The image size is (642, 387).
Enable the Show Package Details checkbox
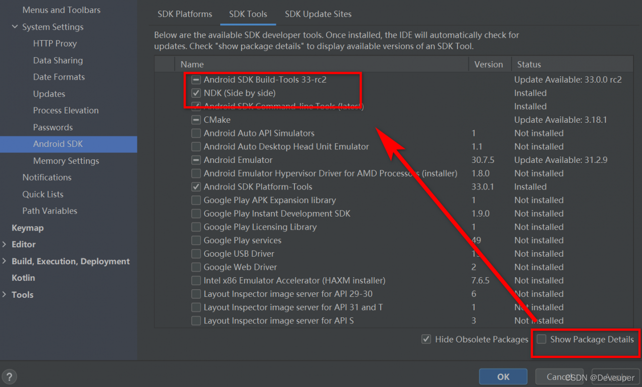(542, 339)
